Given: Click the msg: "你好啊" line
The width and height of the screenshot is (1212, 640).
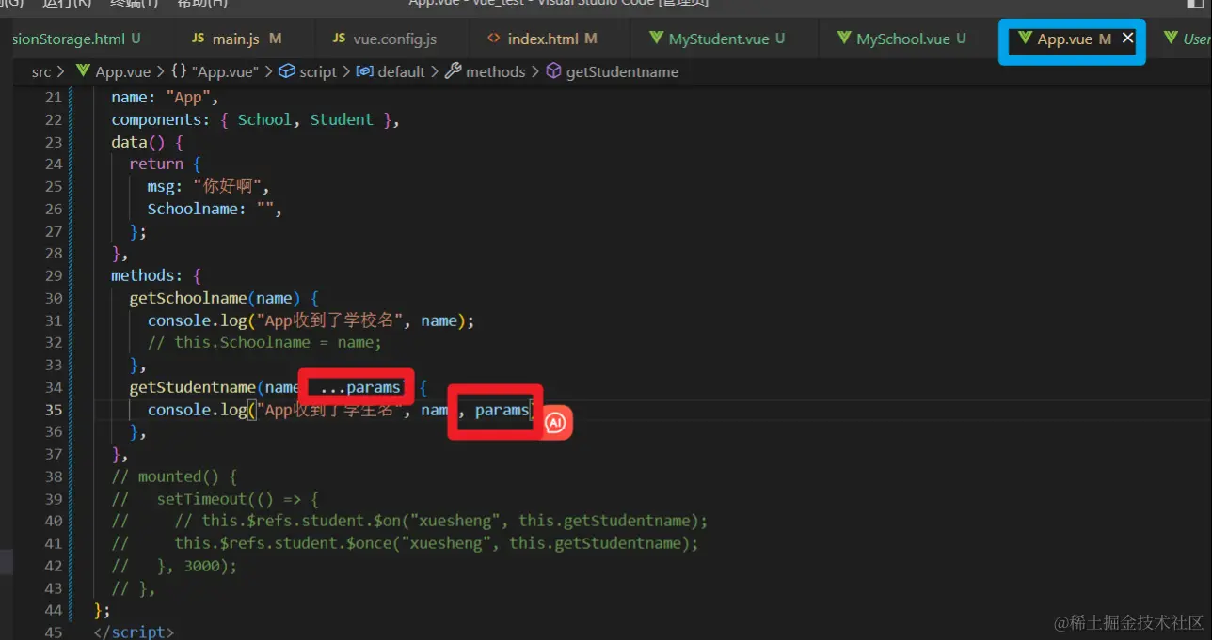Looking at the screenshot, I should [x=209, y=186].
